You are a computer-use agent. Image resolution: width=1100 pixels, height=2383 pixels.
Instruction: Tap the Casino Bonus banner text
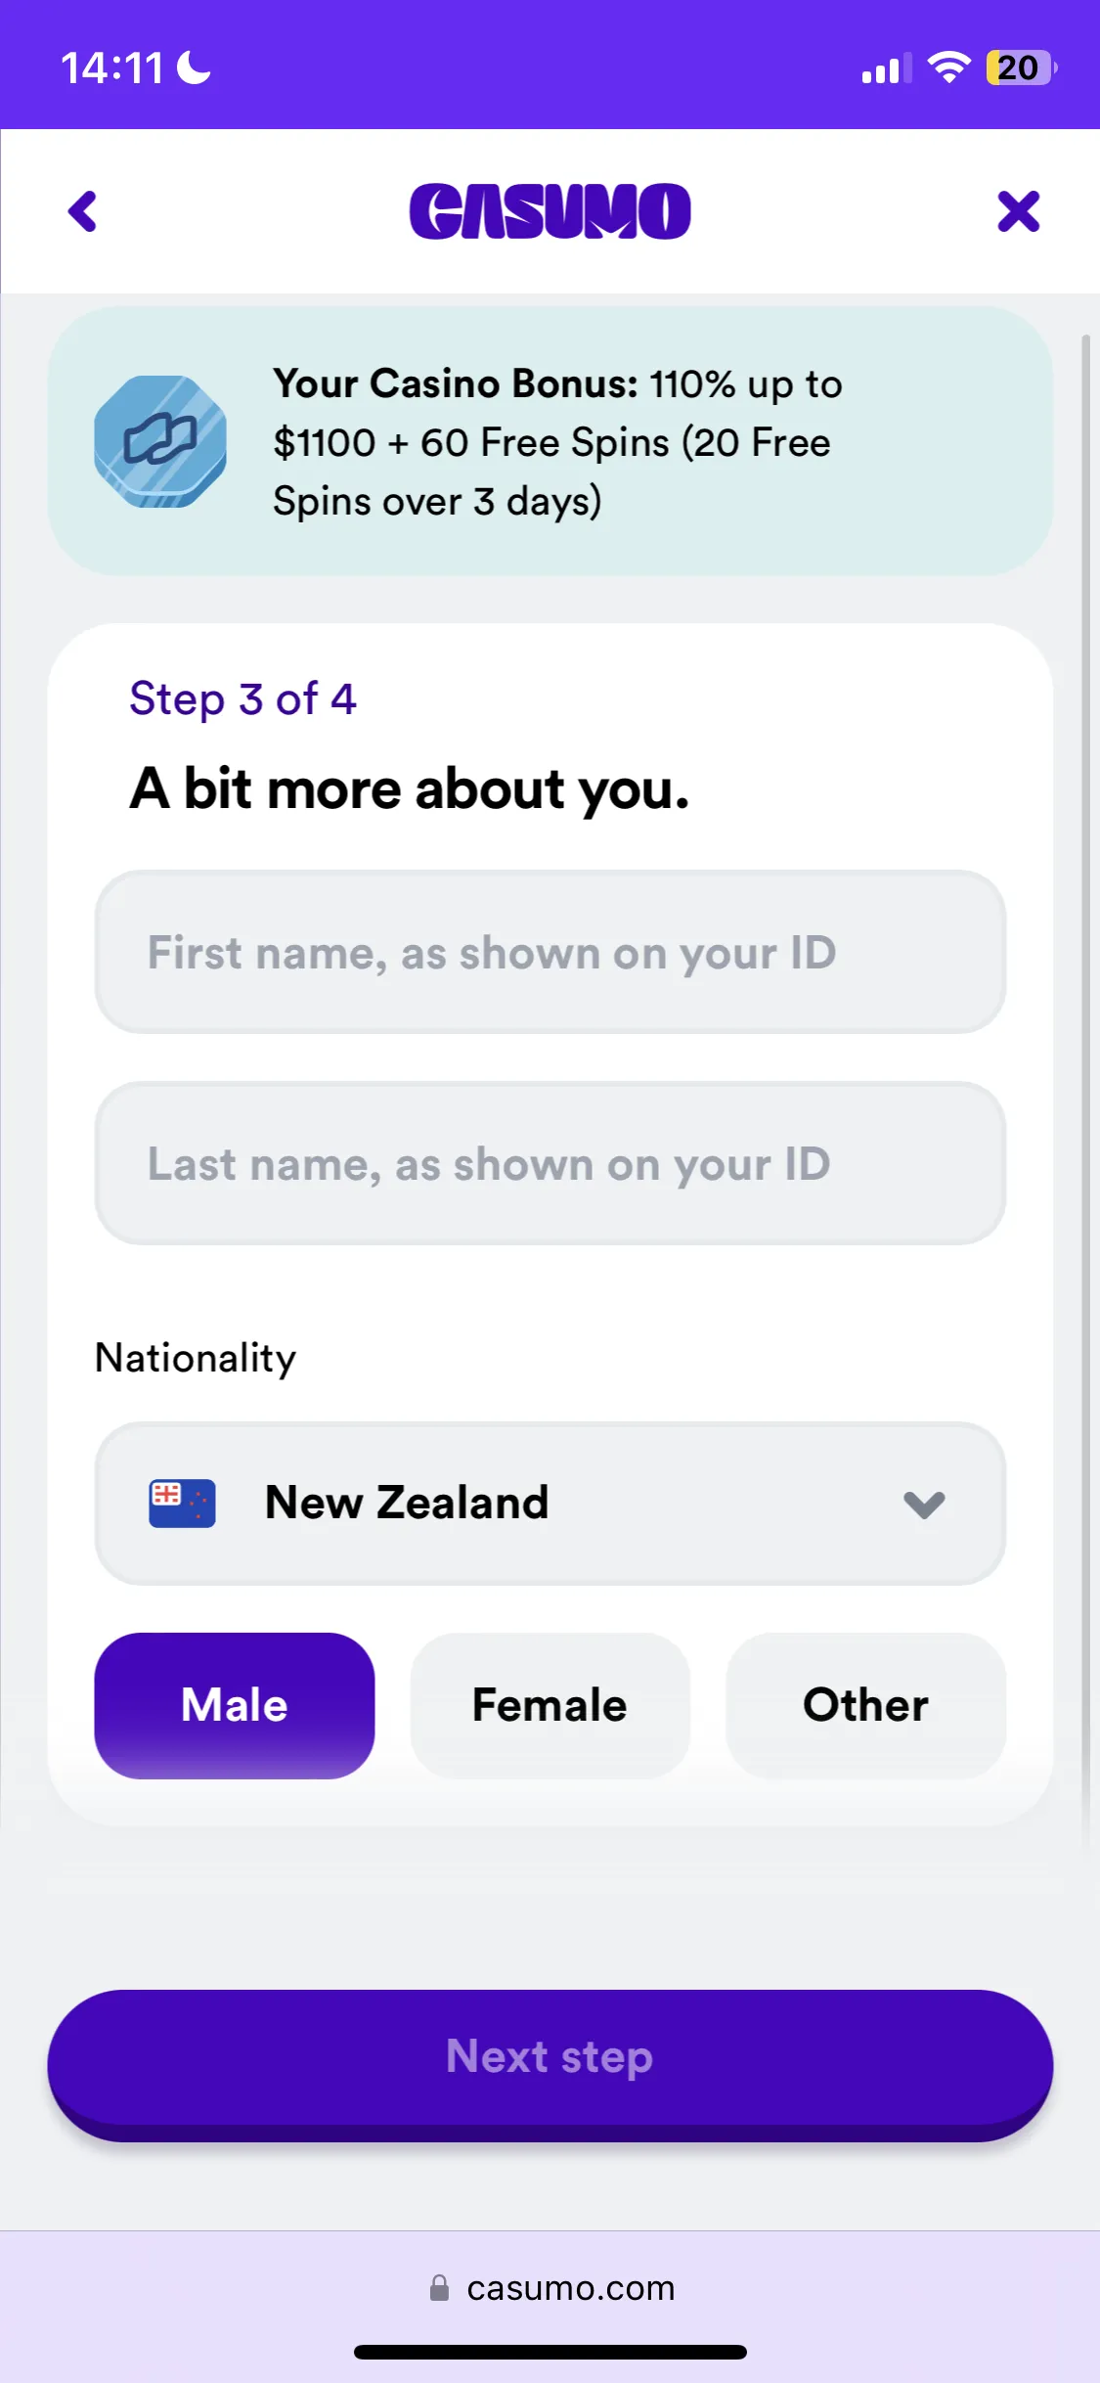tap(557, 442)
